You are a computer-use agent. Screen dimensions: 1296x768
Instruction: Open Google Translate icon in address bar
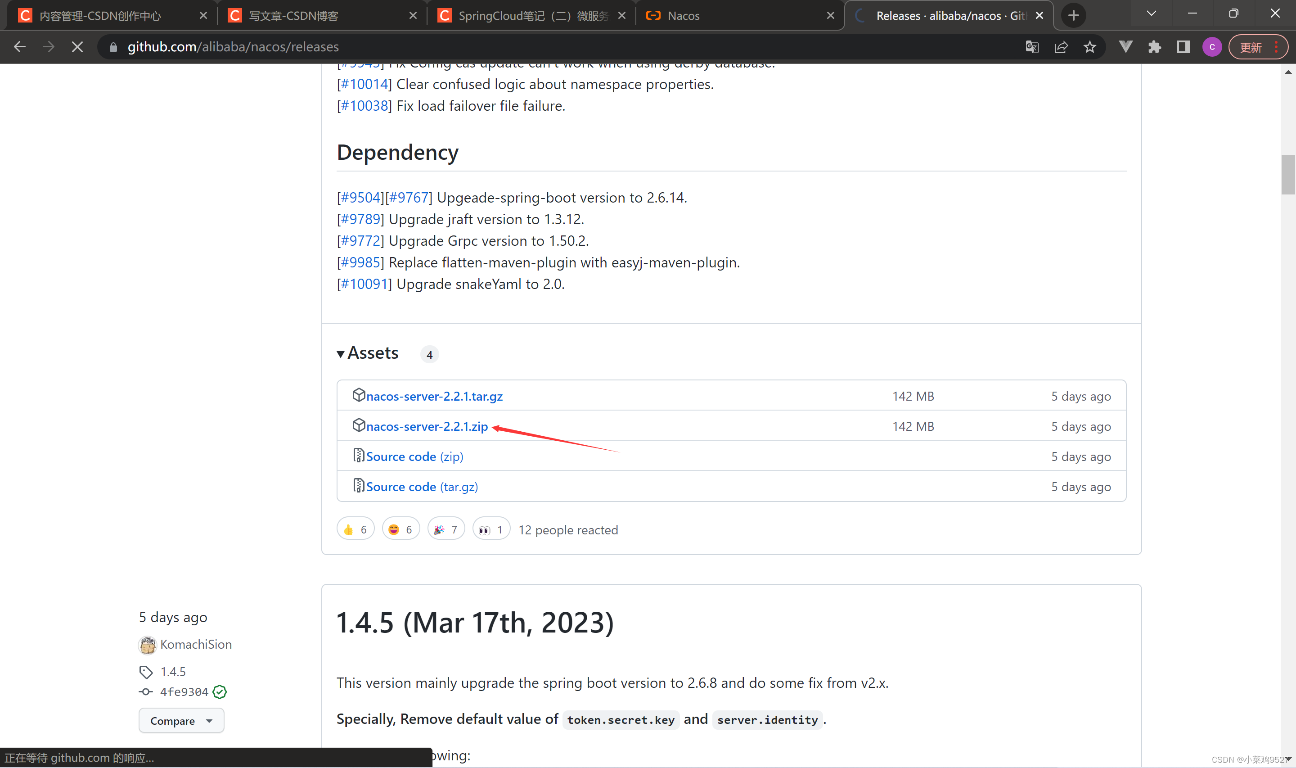tap(1032, 47)
